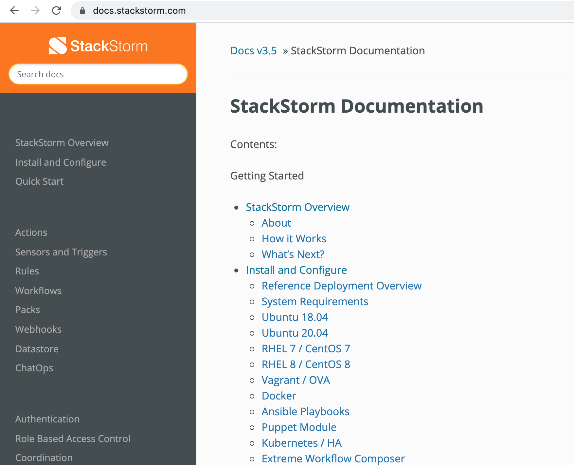
Task: Open Ubuntu 20.04 install link
Action: (x=295, y=333)
